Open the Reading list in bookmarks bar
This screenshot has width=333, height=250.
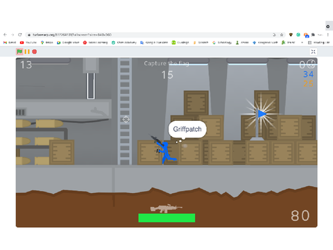319,42
